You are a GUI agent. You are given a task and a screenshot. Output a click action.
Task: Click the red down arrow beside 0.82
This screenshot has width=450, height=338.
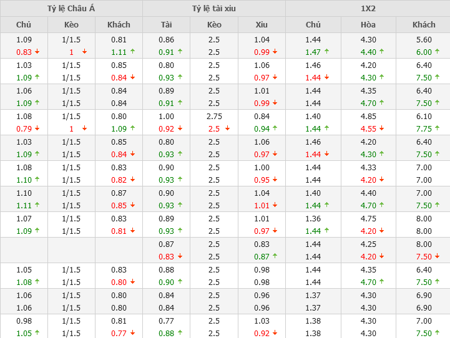point(132,180)
